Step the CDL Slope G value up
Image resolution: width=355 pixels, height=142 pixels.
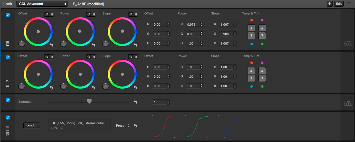coord(235,33)
